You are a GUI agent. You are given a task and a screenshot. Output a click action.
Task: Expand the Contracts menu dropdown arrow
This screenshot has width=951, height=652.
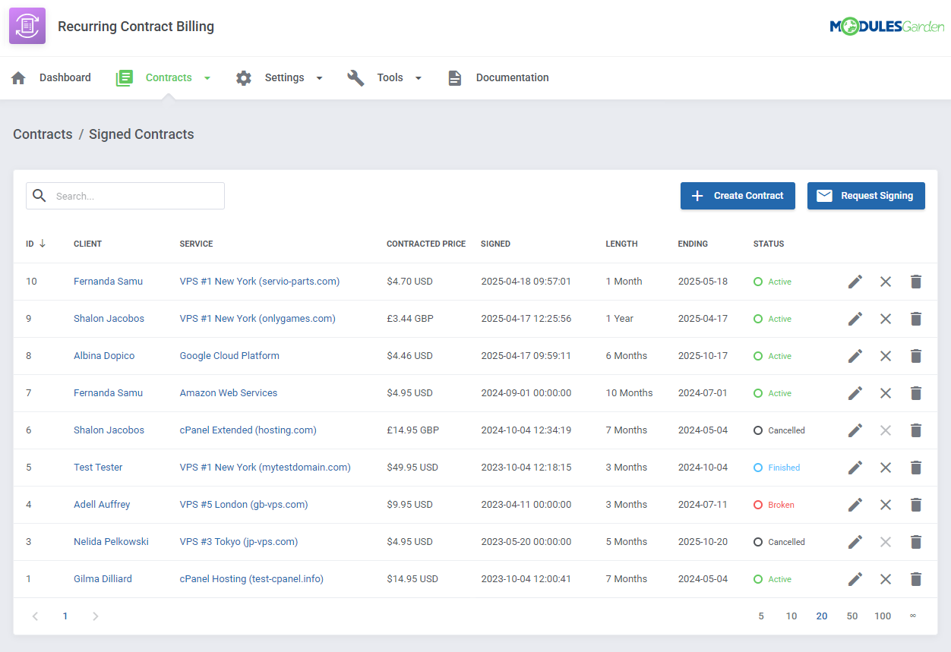tap(207, 78)
